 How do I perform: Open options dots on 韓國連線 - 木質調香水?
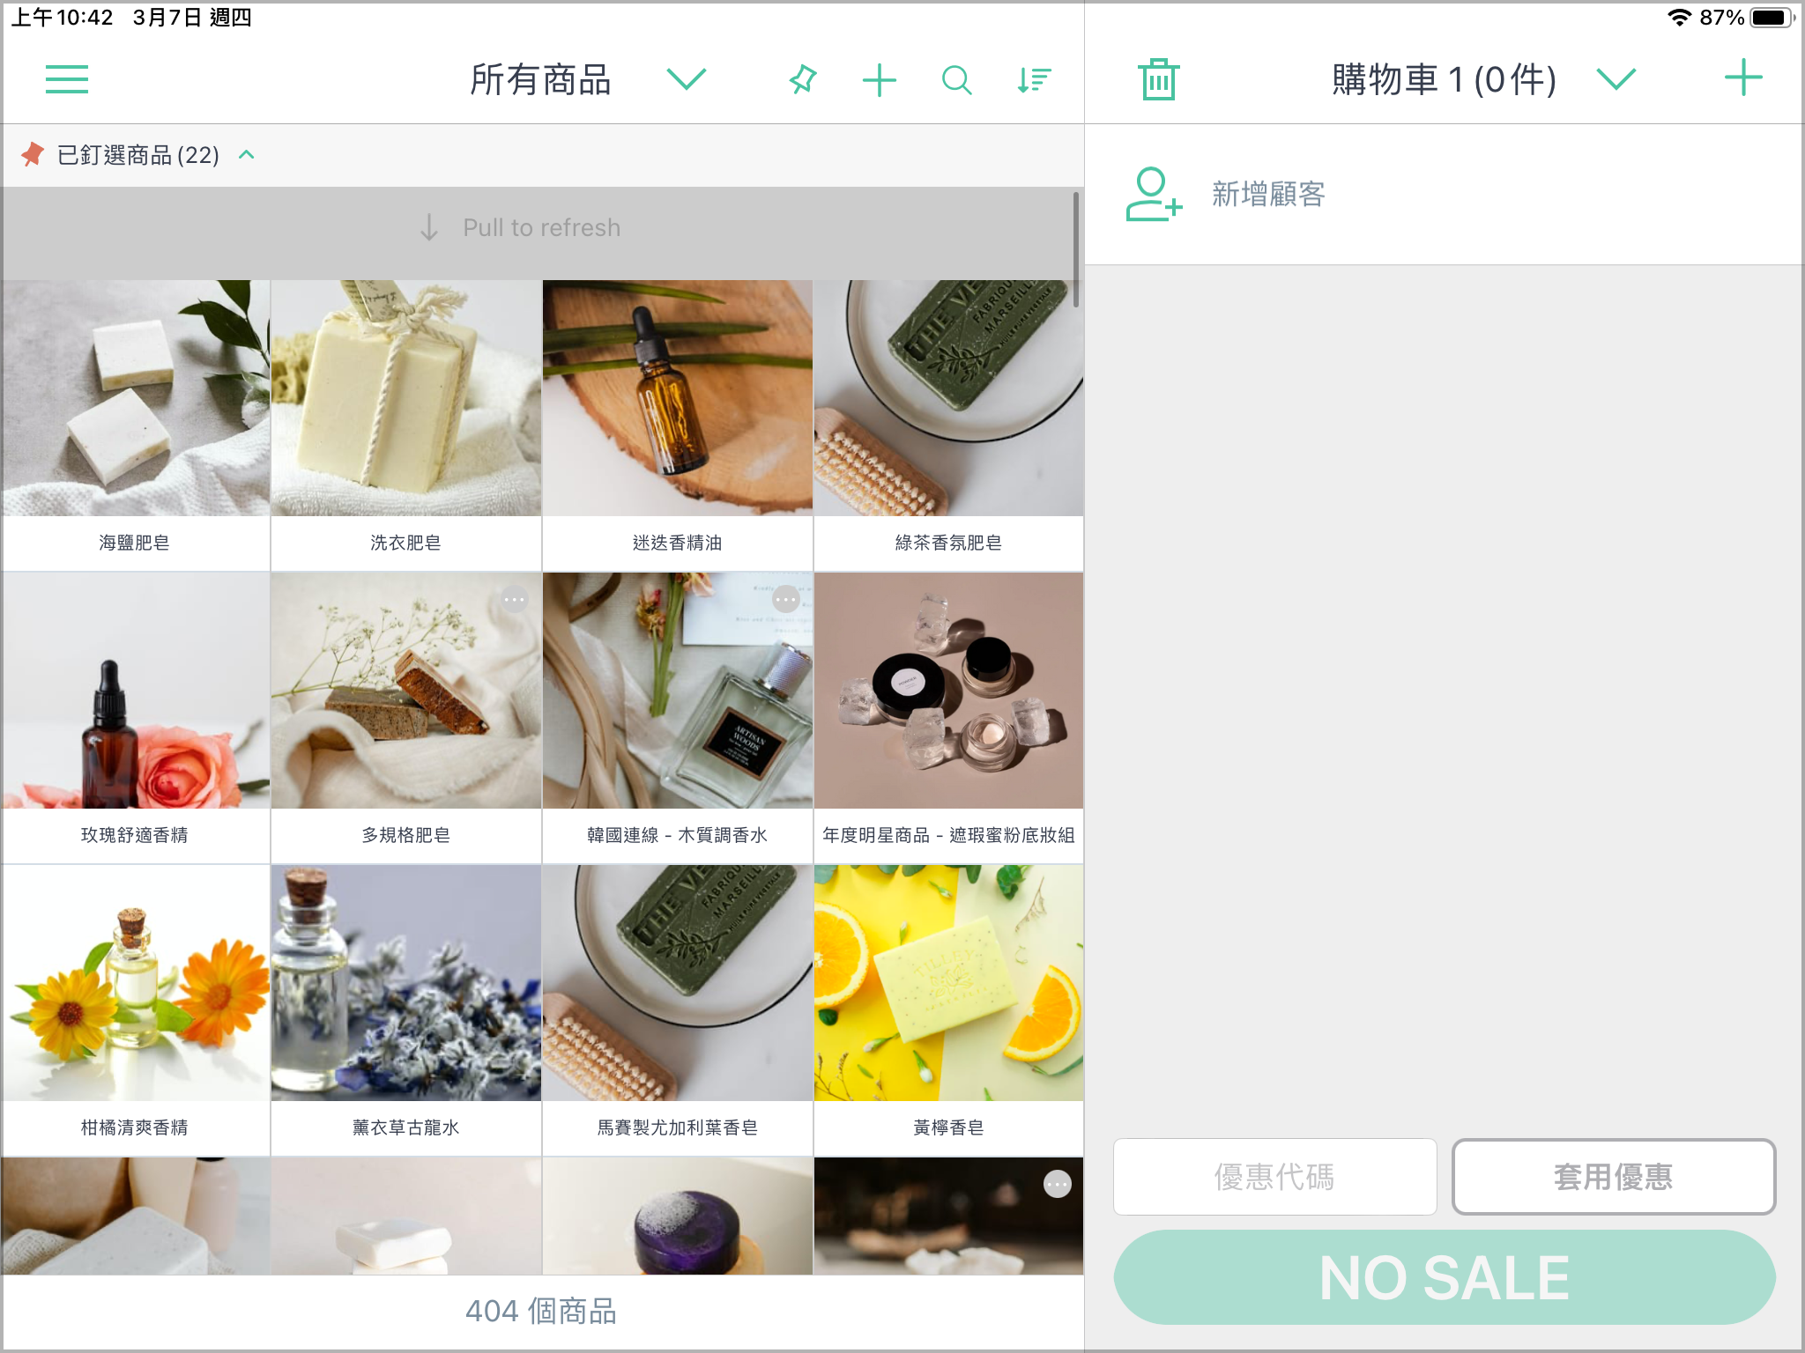click(x=785, y=600)
